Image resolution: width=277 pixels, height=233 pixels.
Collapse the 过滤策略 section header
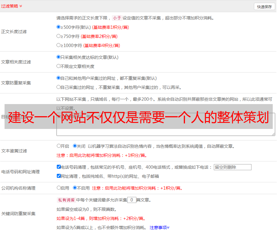12,6
